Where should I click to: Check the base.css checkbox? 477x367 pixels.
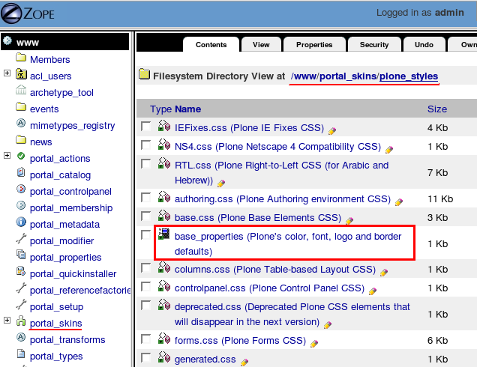click(145, 216)
